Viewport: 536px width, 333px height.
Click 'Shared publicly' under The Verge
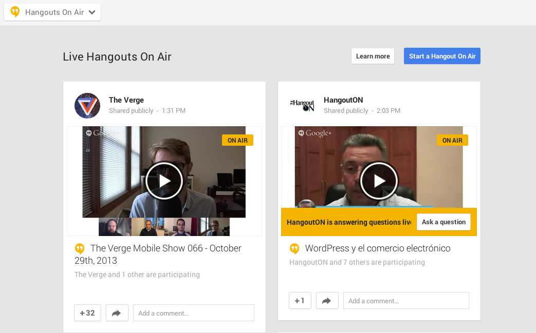(131, 110)
